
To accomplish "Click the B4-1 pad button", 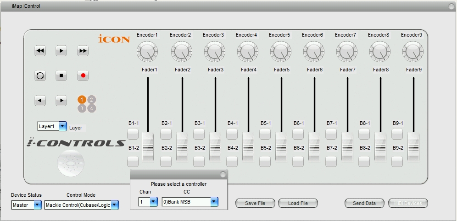I will (232, 134).
